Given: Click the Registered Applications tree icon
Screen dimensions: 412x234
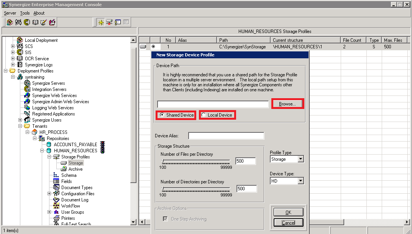Looking at the screenshot, I should 27,114.
